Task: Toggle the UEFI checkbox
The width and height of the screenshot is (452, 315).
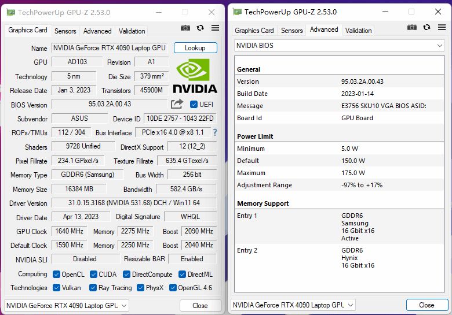Action: point(194,105)
